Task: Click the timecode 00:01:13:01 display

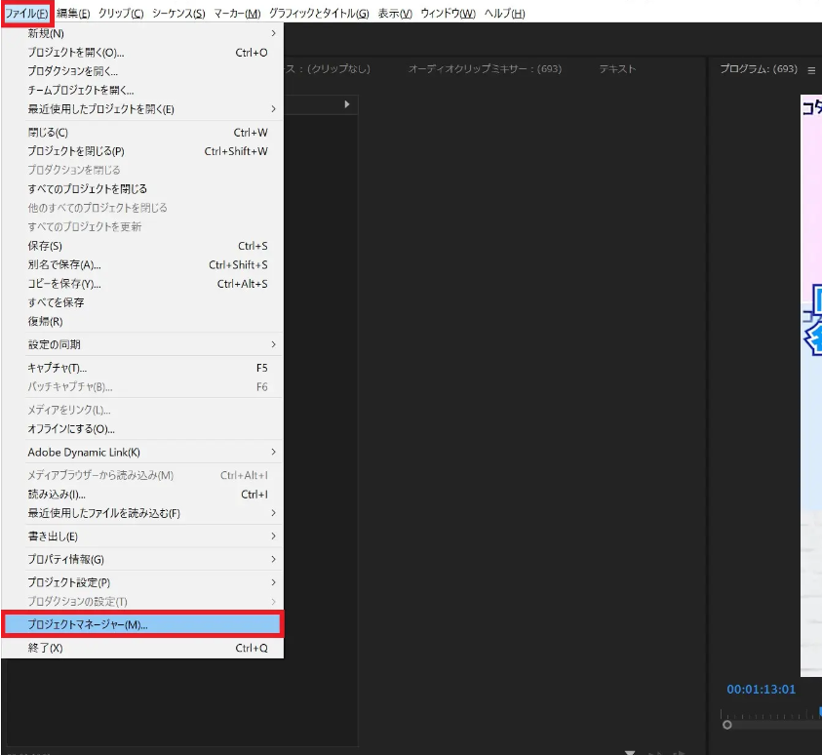Action: (x=761, y=689)
